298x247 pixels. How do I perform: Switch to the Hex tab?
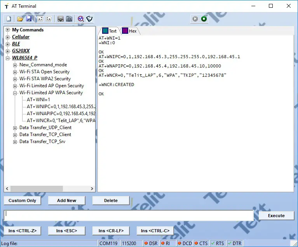coord(130,31)
